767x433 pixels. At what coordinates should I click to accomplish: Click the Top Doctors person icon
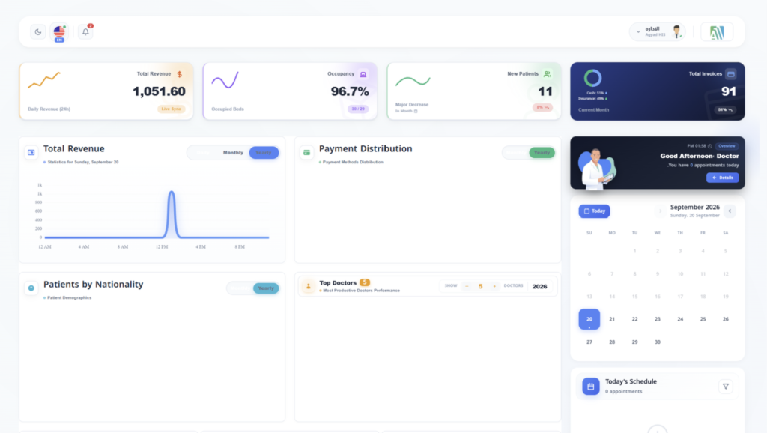pyautogui.click(x=308, y=286)
